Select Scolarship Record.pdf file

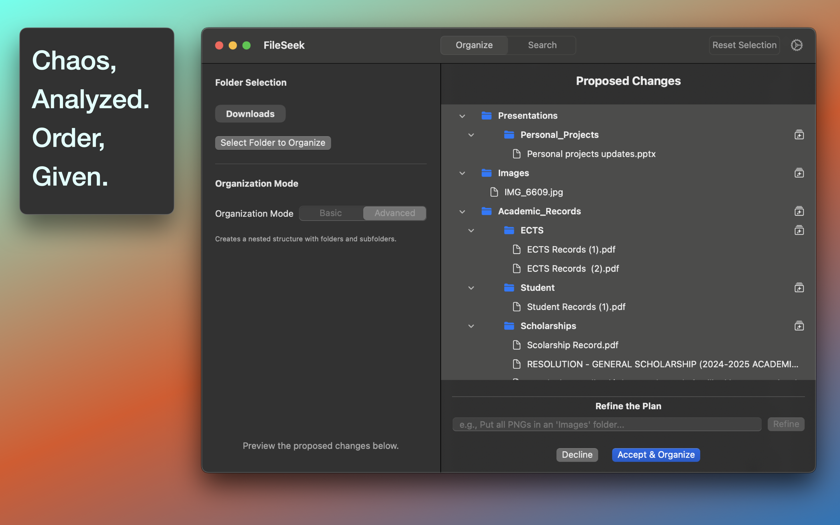pyautogui.click(x=628, y=345)
